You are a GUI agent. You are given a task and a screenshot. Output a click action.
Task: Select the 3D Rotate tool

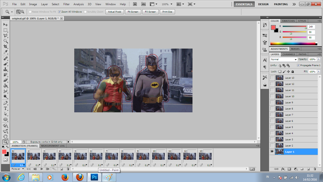(x=5, y=126)
